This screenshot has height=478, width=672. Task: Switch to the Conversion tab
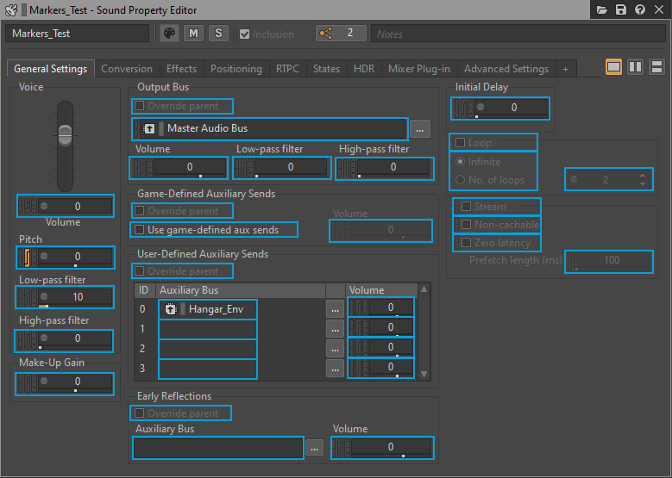pyautogui.click(x=127, y=68)
